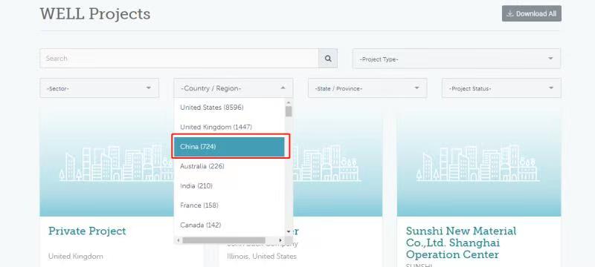595x267 pixels.
Task: Focus the Search input field
Action: (179, 59)
